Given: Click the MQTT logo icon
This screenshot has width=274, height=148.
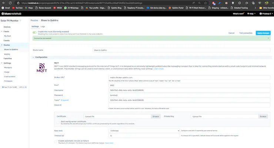Looking at the screenshot, I should (x=42, y=68).
